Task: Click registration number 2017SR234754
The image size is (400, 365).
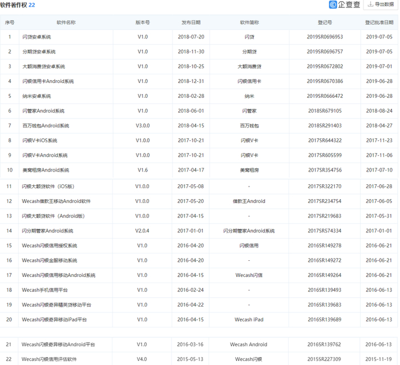Action: 325,201
